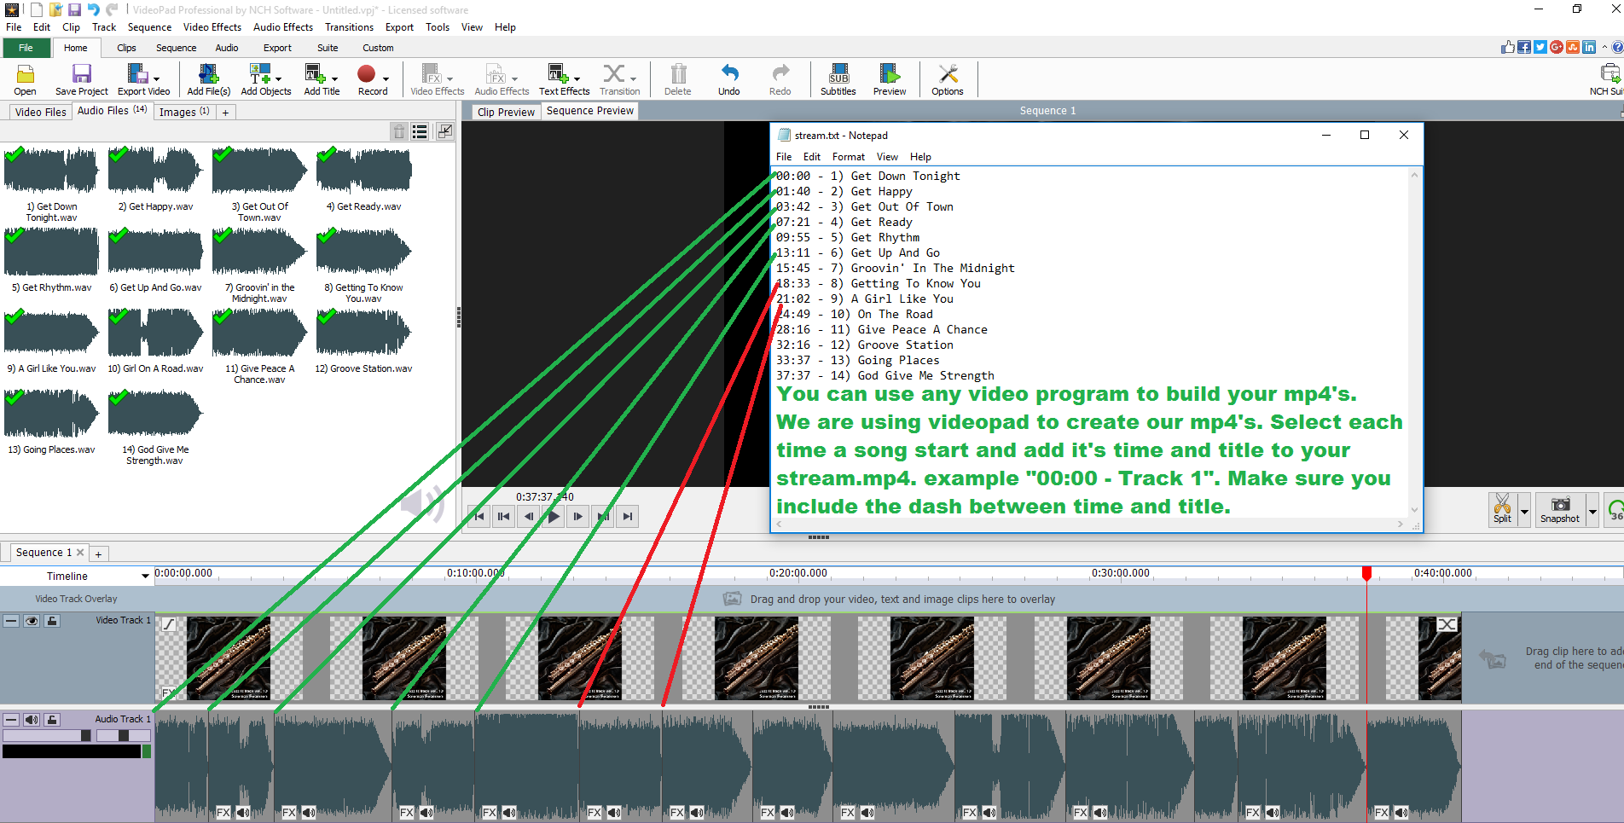Expand the Timeline mode dropdown

(144, 577)
